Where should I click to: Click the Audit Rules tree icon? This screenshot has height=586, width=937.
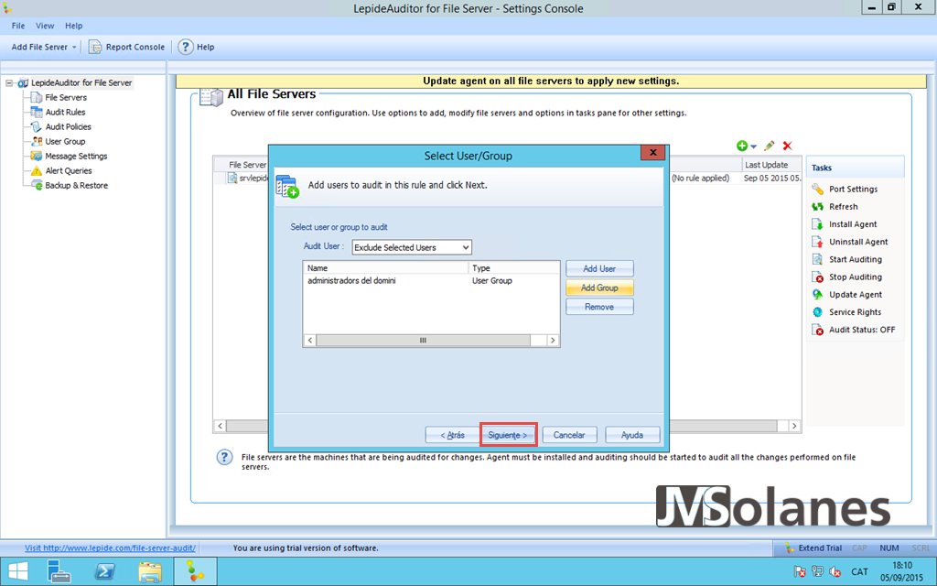tap(37, 112)
